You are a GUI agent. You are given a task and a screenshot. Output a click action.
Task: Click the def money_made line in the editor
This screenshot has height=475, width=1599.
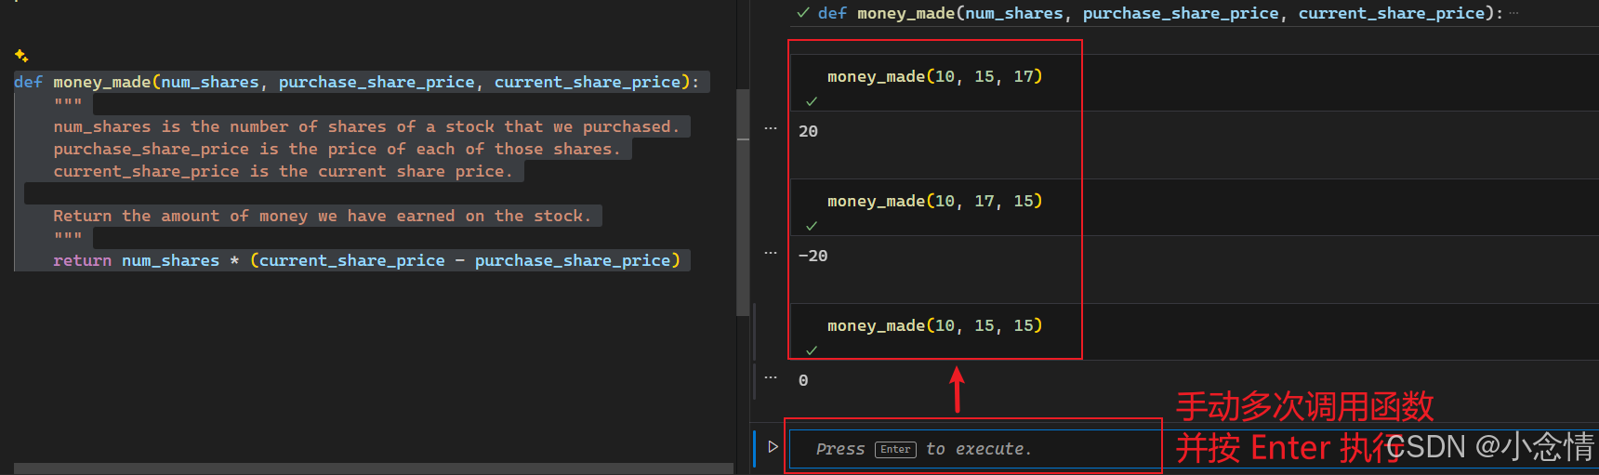(357, 82)
